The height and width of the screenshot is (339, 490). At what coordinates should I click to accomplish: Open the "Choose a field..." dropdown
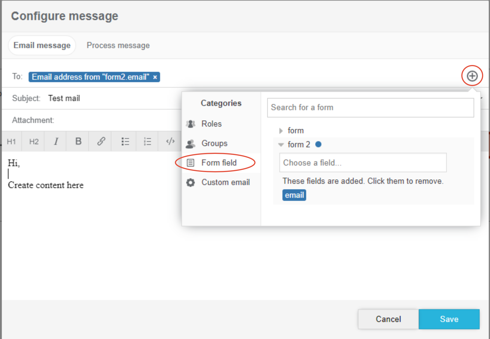click(363, 163)
